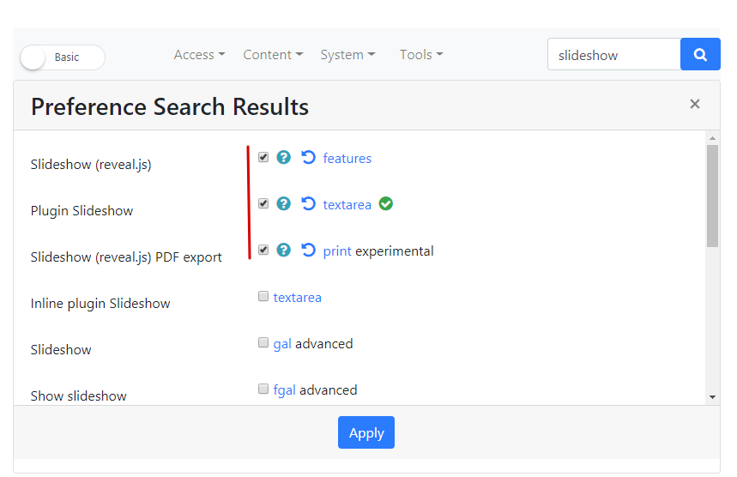Expand the Content dropdown menu
This screenshot has width=737, height=477.
coord(273,55)
